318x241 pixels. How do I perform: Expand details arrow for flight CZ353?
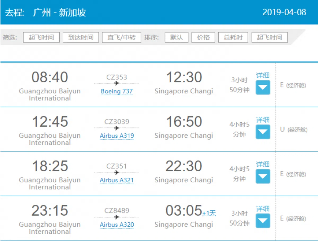point(263,87)
